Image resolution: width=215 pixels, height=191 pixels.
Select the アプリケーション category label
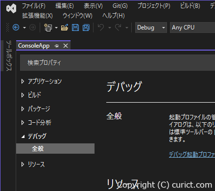click(45, 82)
